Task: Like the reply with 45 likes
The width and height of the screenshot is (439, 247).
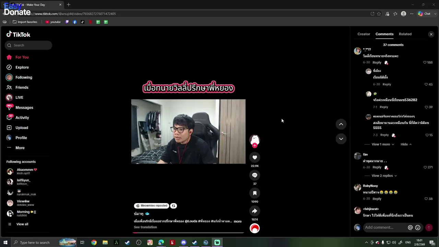Action: point(426,84)
